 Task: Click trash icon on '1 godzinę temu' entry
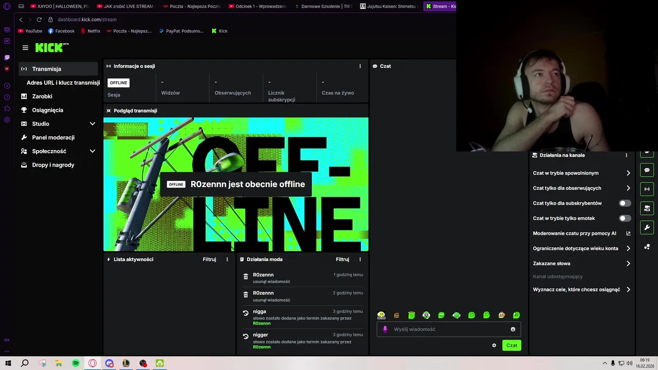(x=246, y=277)
